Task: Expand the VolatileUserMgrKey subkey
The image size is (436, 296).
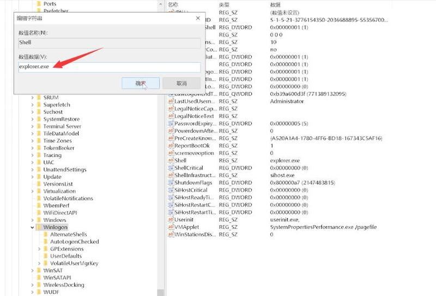Action: 39,263
